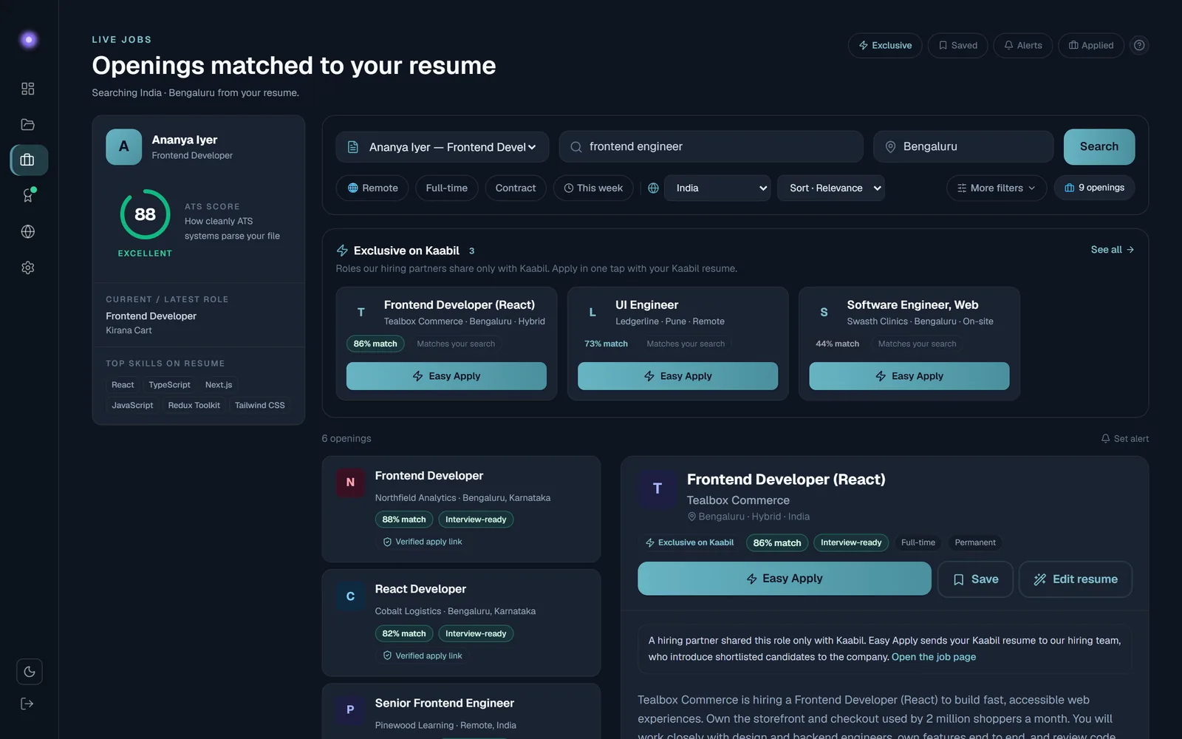Screen dimensions: 1182x739
Task: Expand More filters
Action: tap(996, 188)
